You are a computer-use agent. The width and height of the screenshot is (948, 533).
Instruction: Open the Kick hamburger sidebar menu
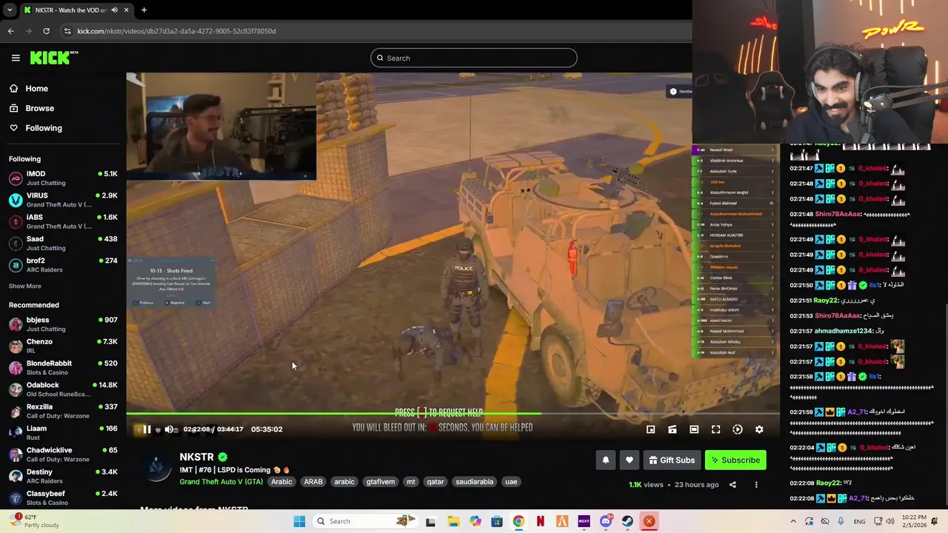coord(16,58)
